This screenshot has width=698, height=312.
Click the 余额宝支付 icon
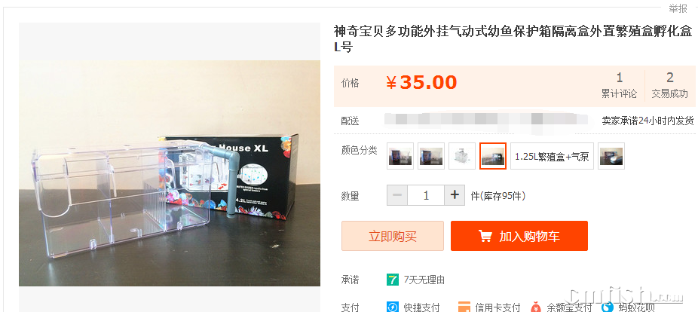point(537,307)
